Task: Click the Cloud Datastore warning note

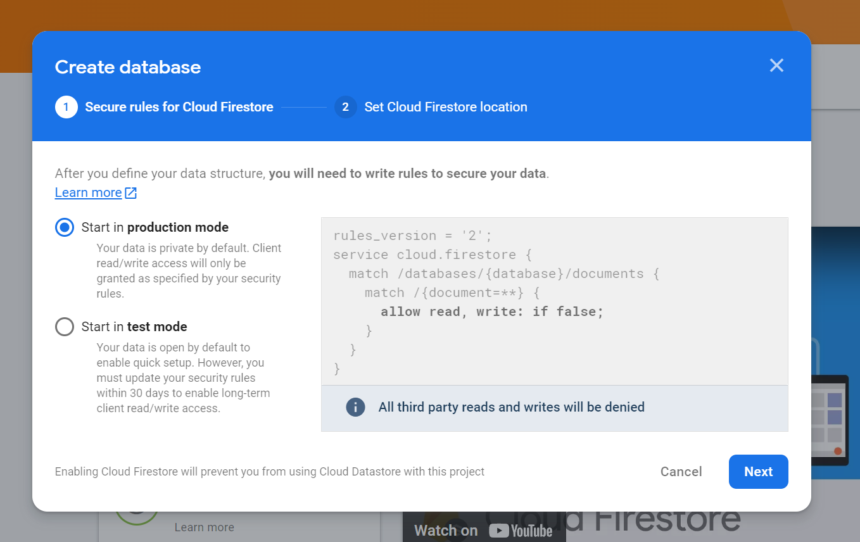Action: (x=270, y=472)
